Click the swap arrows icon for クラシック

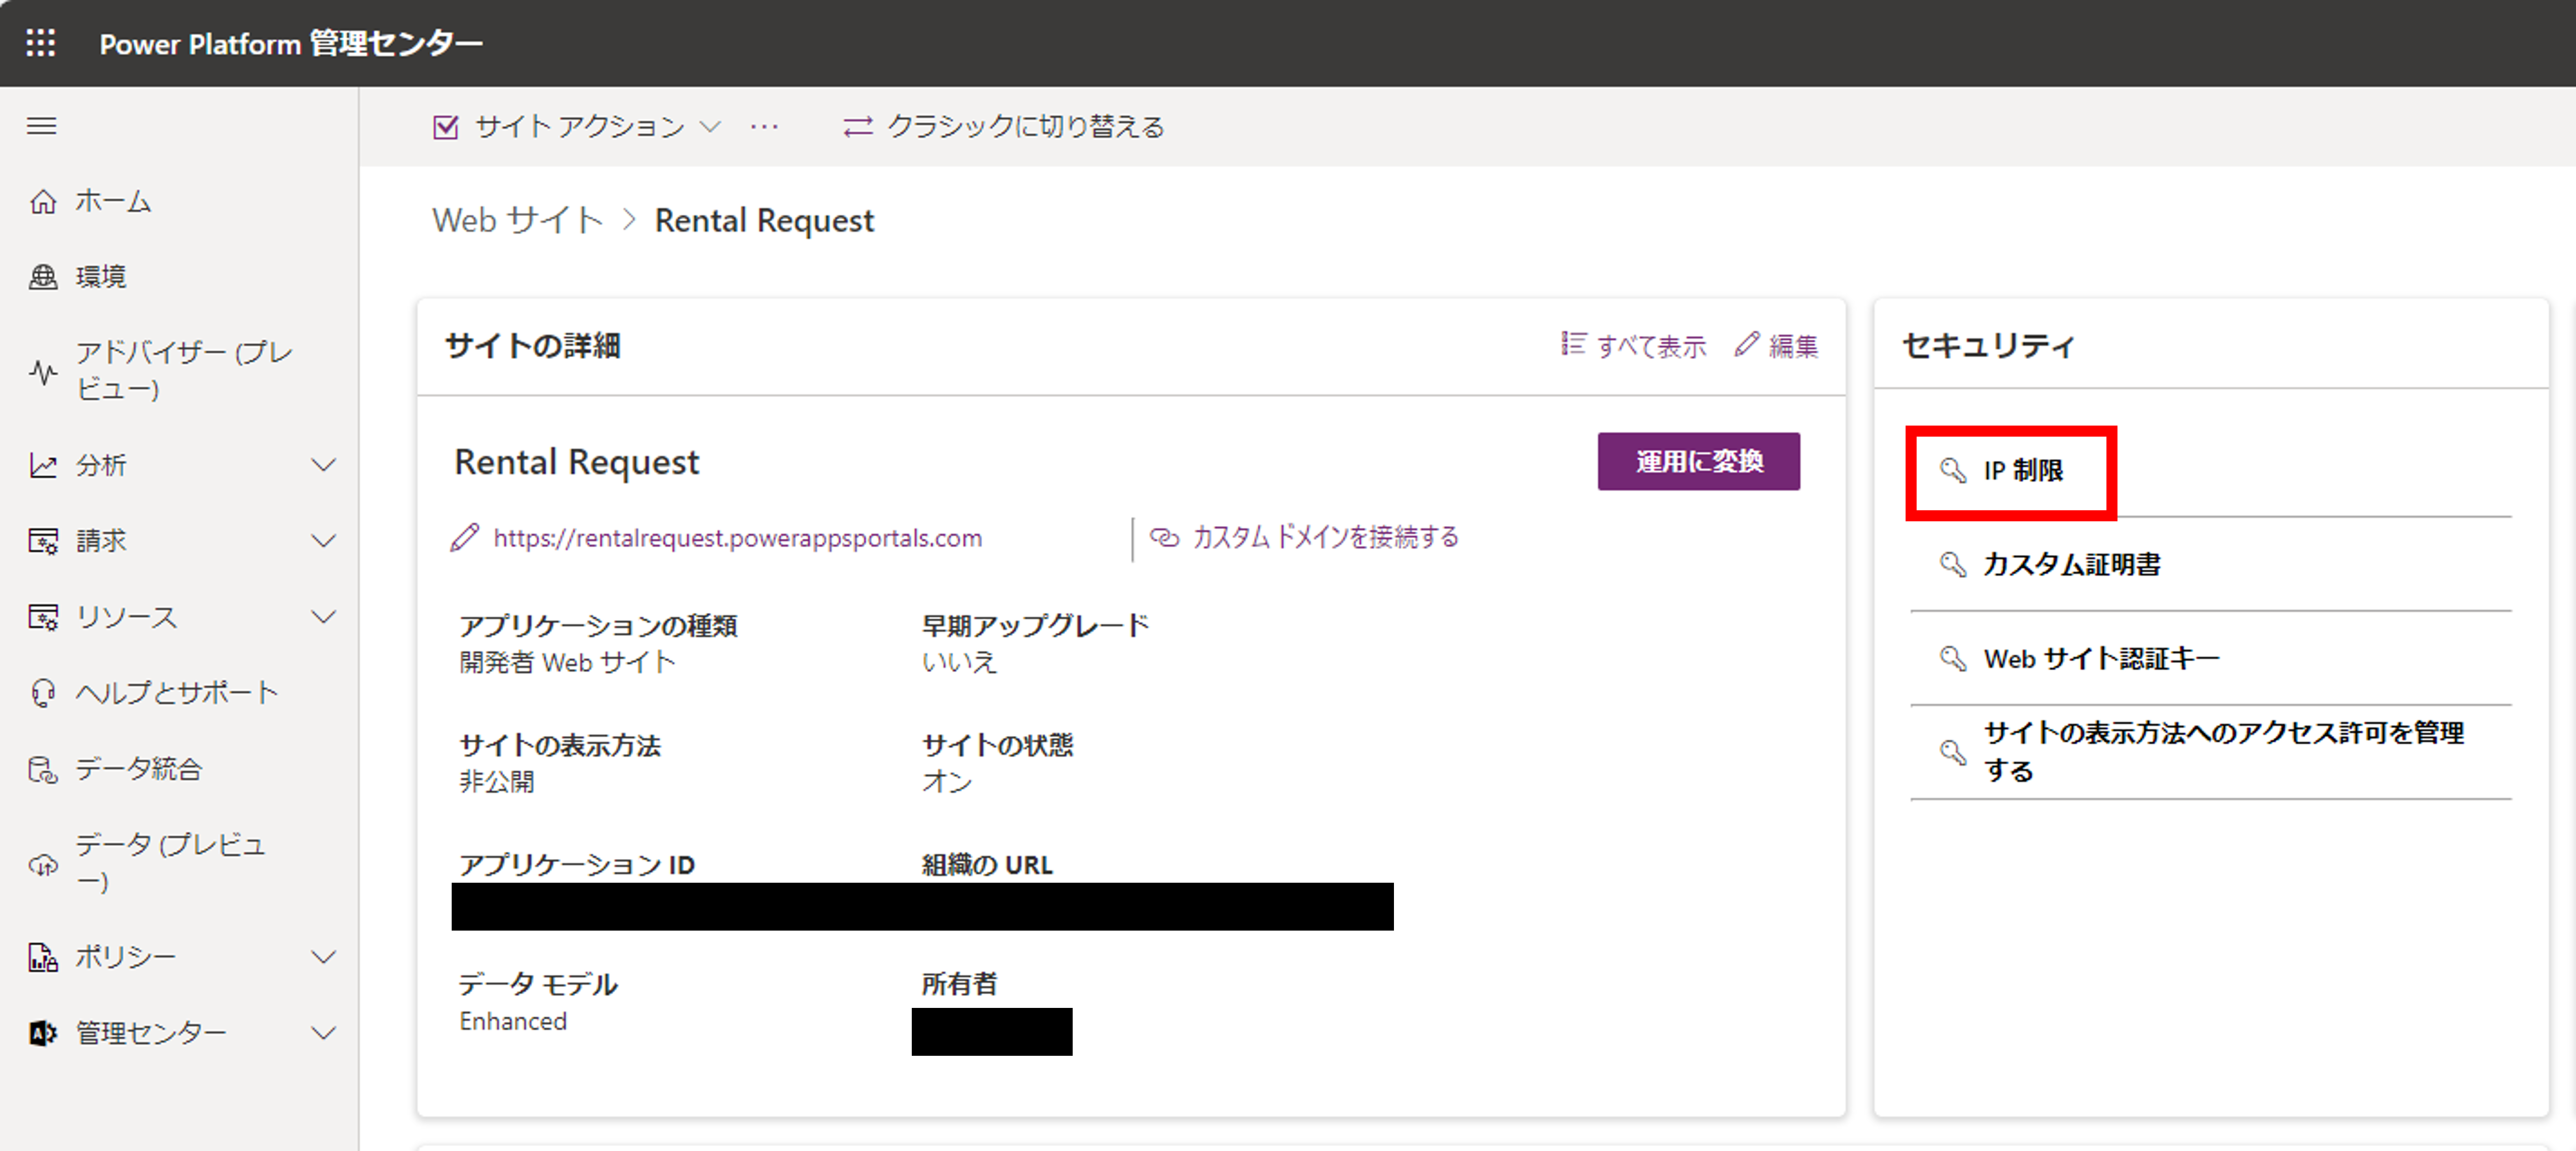click(858, 126)
